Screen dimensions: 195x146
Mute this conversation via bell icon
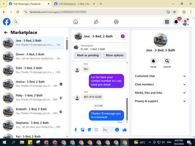153,61
